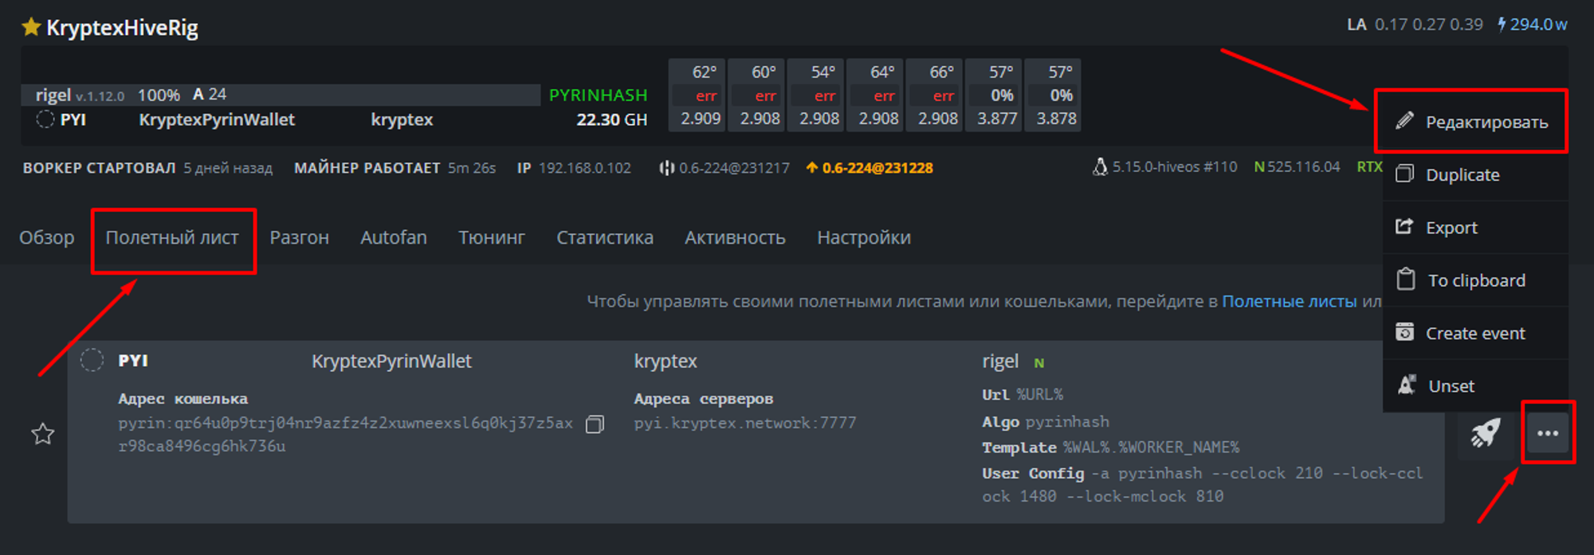Screen dimensions: 1594x555
Task: Click the GPU card showing 60° temperature
Action: click(x=756, y=95)
